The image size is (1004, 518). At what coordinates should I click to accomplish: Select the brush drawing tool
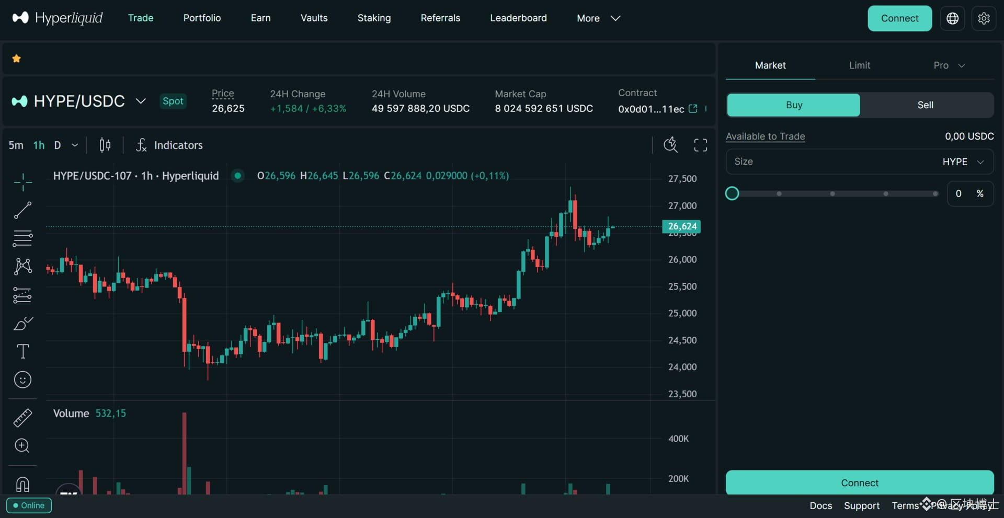[x=22, y=323]
